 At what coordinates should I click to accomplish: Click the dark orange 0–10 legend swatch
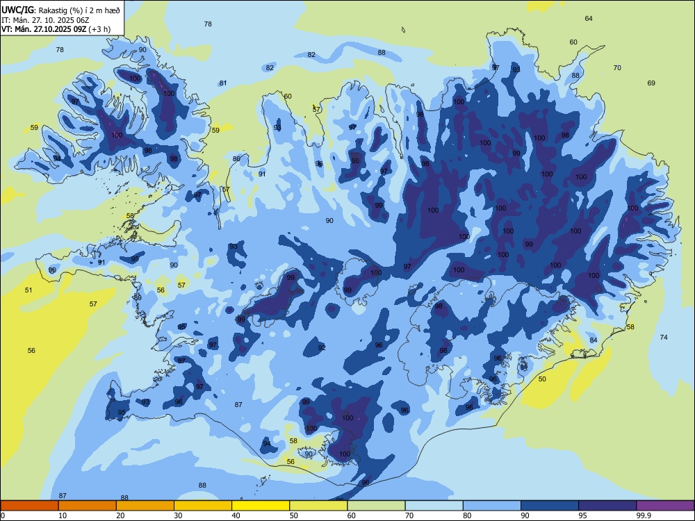point(29,506)
